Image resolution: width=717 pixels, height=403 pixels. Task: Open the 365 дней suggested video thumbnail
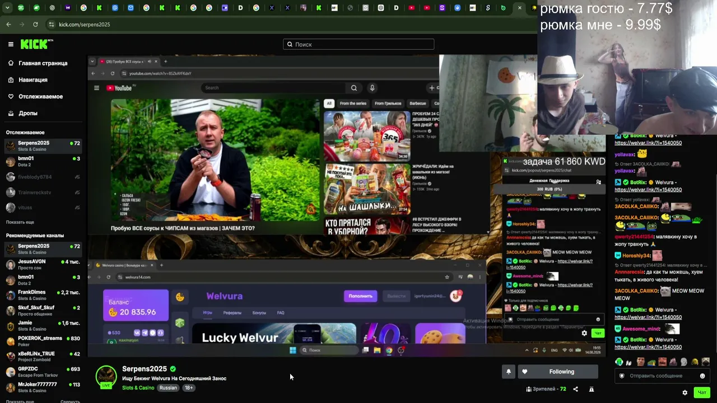(x=367, y=136)
